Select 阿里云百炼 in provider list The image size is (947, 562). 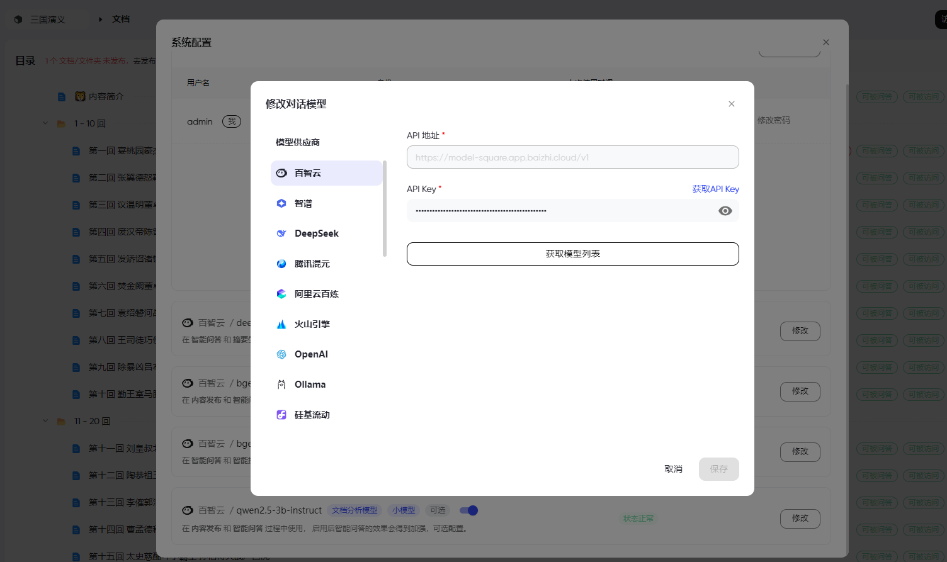pos(326,294)
